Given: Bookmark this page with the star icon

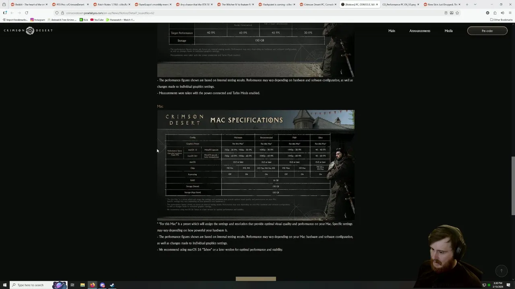Looking at the screenshot, I should [x=457, y=13].
